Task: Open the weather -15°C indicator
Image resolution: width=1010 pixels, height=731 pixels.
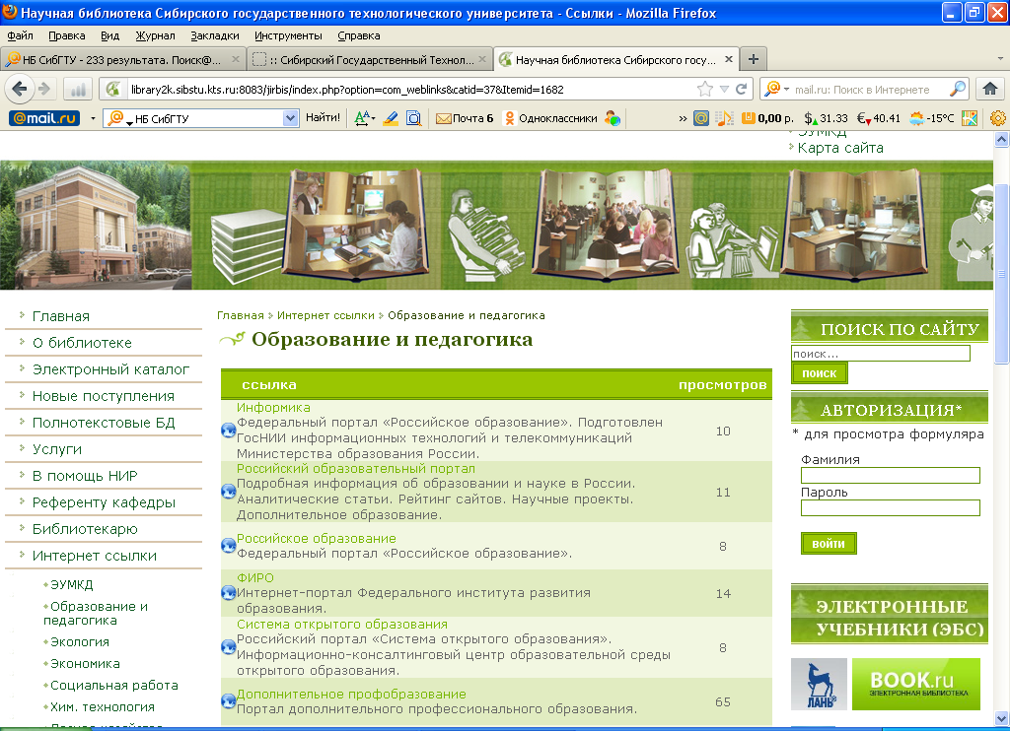Action: [931, 118]
